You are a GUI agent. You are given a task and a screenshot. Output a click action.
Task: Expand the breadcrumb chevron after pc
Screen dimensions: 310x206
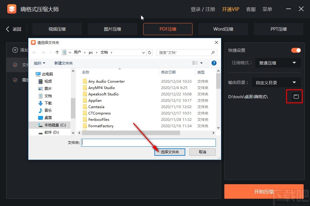point(97,52)
